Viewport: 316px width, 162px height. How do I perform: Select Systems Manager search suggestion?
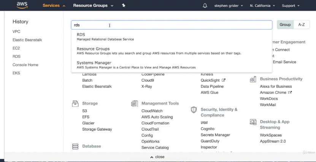tap(171, 65)
